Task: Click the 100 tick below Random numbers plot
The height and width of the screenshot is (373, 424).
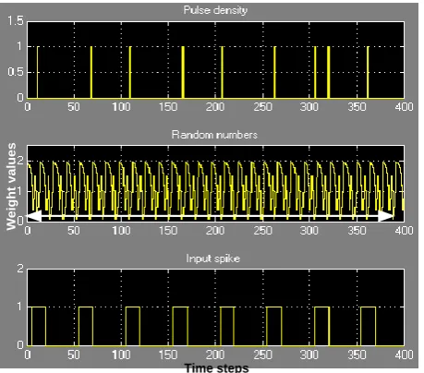Action: pyautogui.click(x=121, y=230)
